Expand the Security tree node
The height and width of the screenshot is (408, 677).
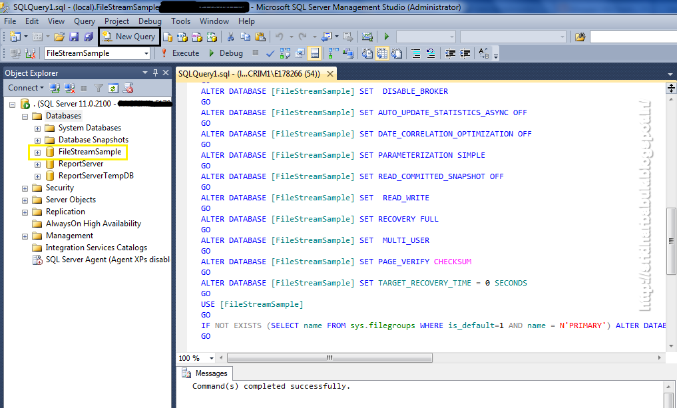[x=25, y=187]
